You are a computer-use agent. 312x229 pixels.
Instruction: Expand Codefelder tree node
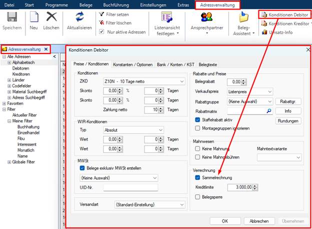[x=9, y=86]
